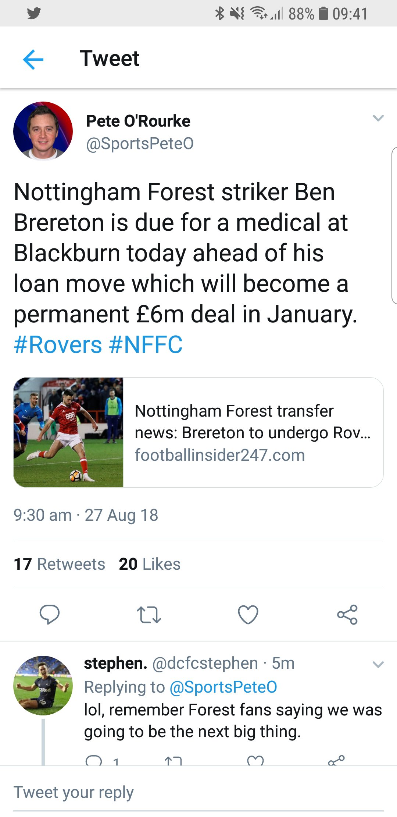Image resolution: width=397 pixels, height=817 pixels.
Task: View the 17 Retweets list
Action: 59,564
